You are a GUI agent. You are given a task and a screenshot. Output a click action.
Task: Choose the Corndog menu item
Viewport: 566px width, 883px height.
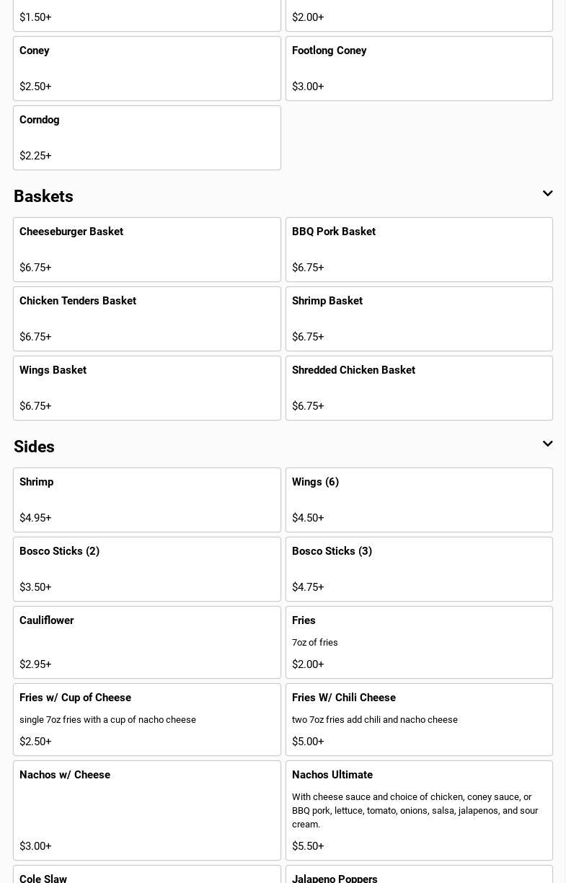[x=147, y=138]
